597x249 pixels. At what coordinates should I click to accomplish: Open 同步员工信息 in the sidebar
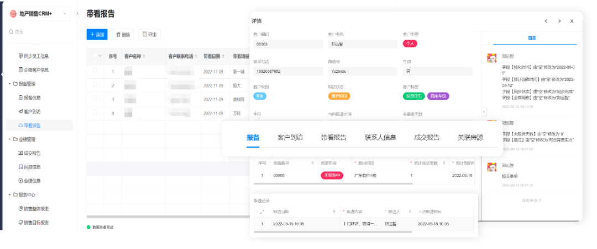point(36,56)
